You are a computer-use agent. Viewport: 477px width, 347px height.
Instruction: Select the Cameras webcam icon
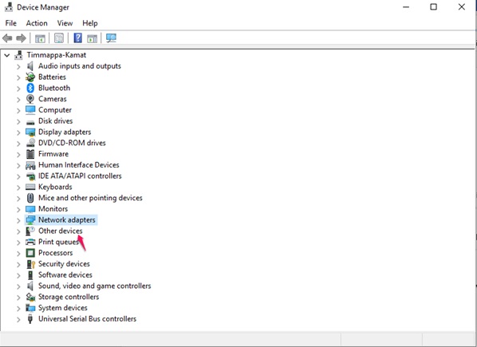point(30,99)
